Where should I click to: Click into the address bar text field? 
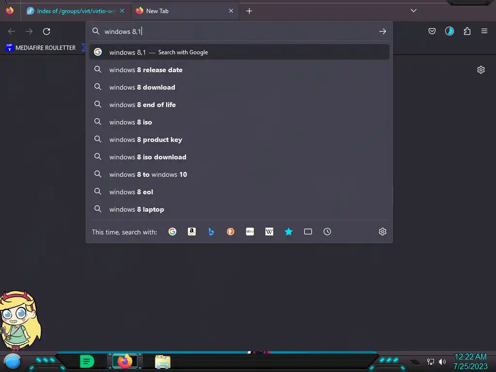[x=239, y=31]
